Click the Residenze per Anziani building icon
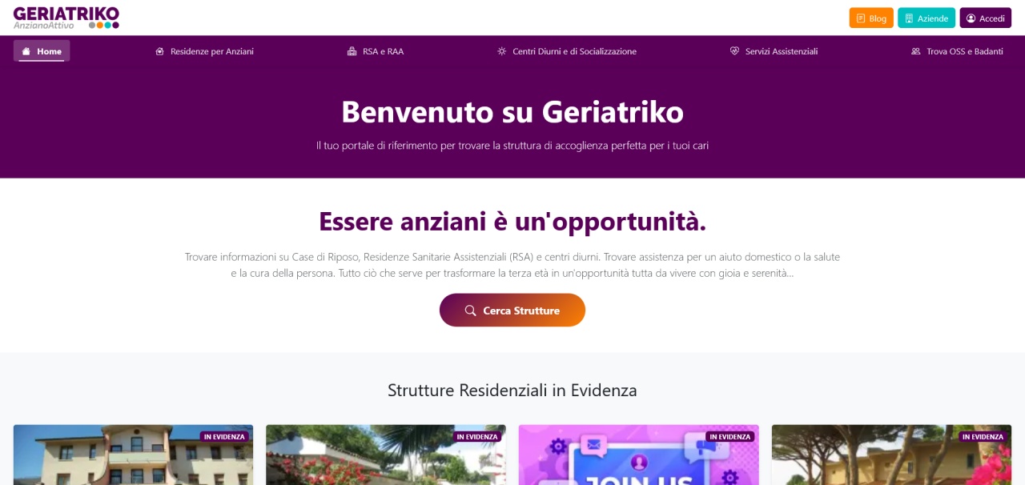The width and height of the screenshot is (1025, 485). click(160, 51)
